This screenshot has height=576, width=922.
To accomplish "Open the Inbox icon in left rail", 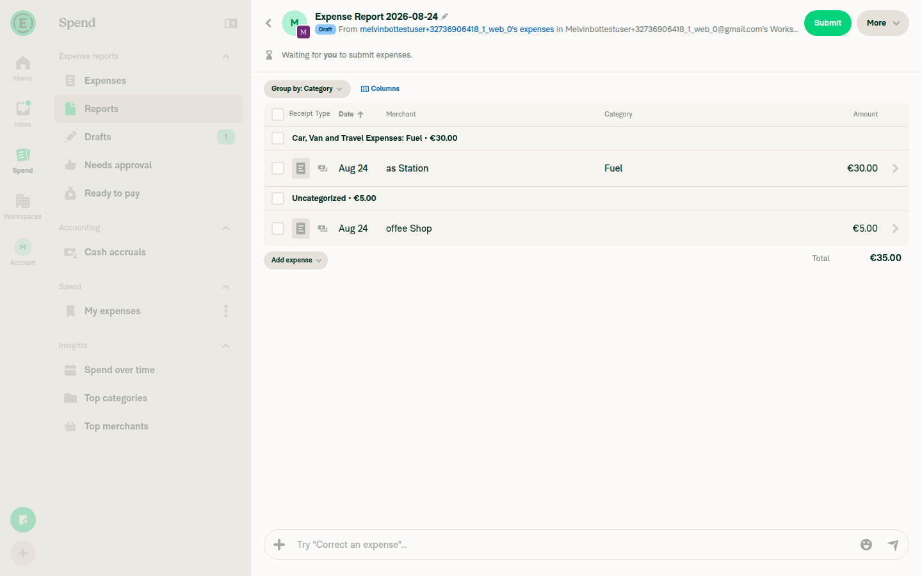I will pyautogui.click(x=23, y=109).
